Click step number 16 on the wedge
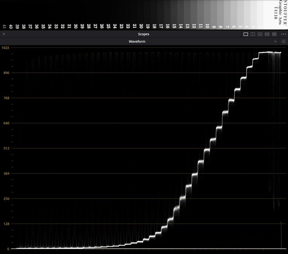 click(x=167, y=26)
